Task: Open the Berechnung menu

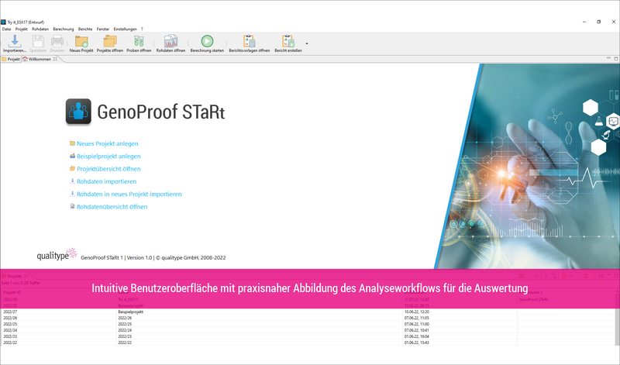Action: click(64, 29)
